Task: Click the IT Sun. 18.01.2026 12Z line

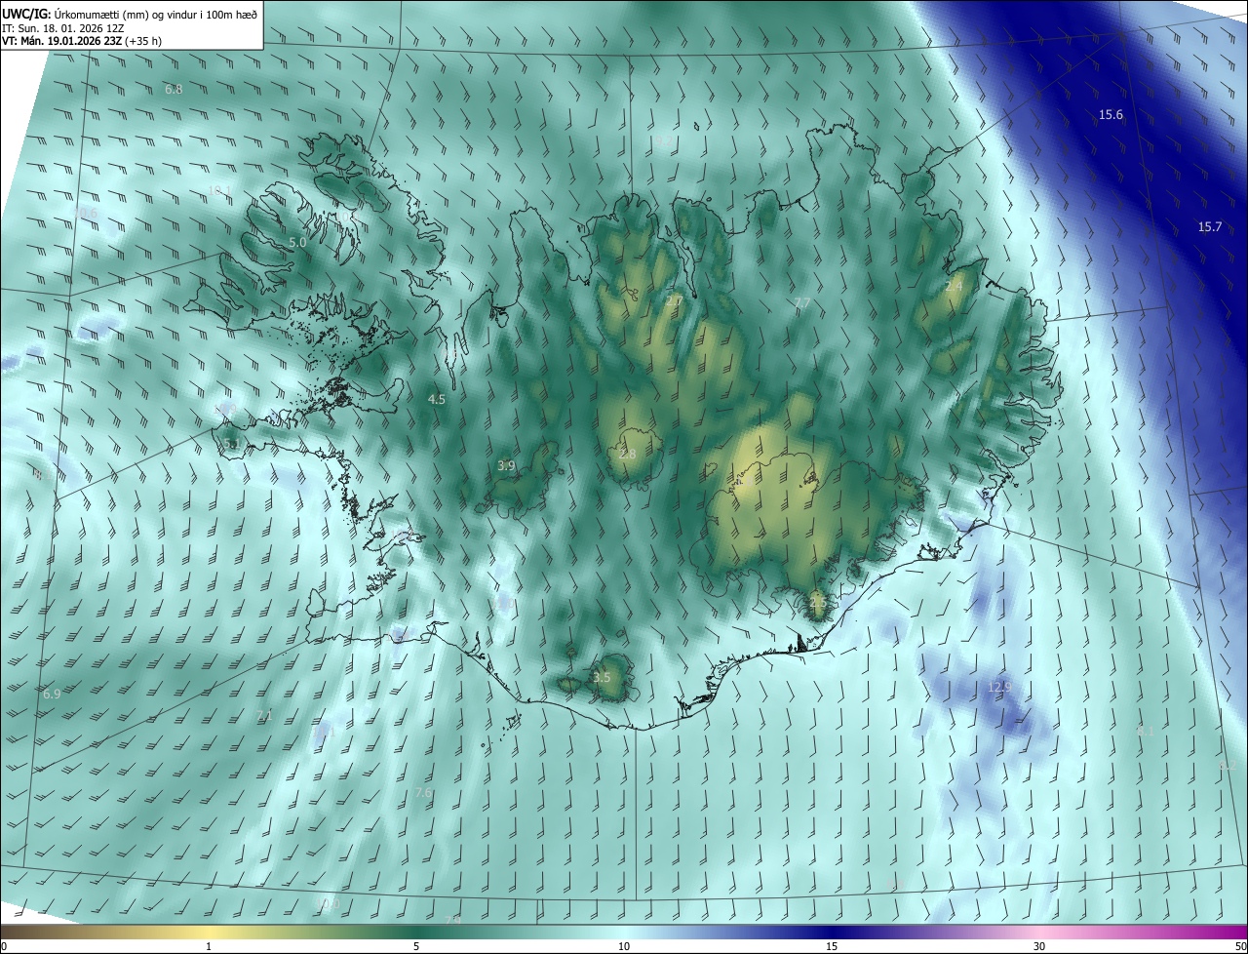Action: (x=63, y=27)
